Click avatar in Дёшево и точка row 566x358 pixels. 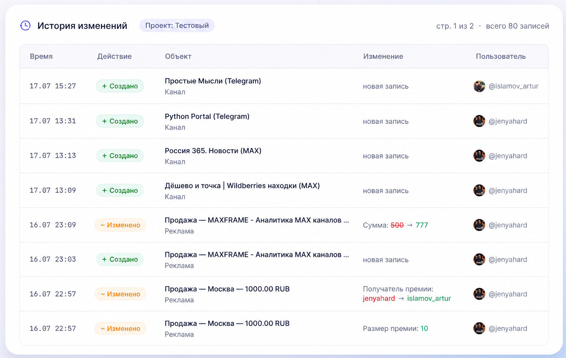[x=479, y=190]
